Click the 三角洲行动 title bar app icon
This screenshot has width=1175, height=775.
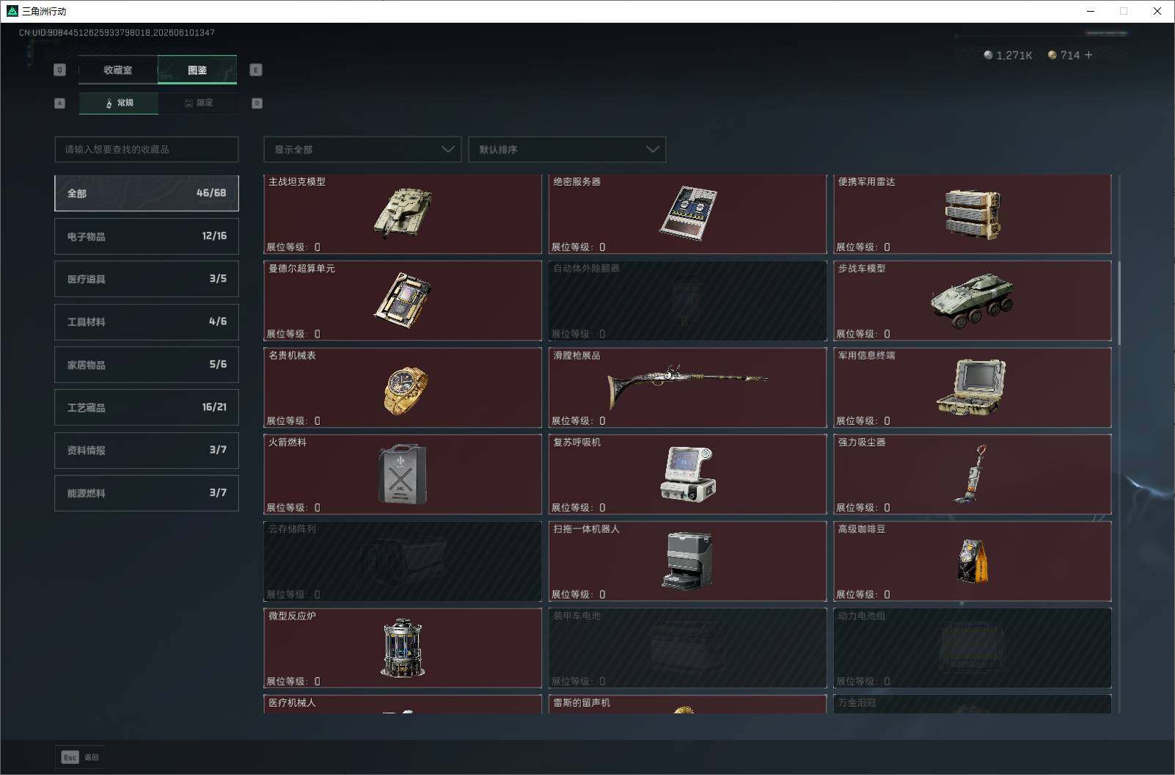tap(12, 11)
